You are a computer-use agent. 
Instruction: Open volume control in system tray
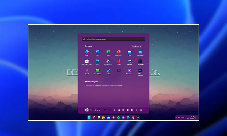182,118
